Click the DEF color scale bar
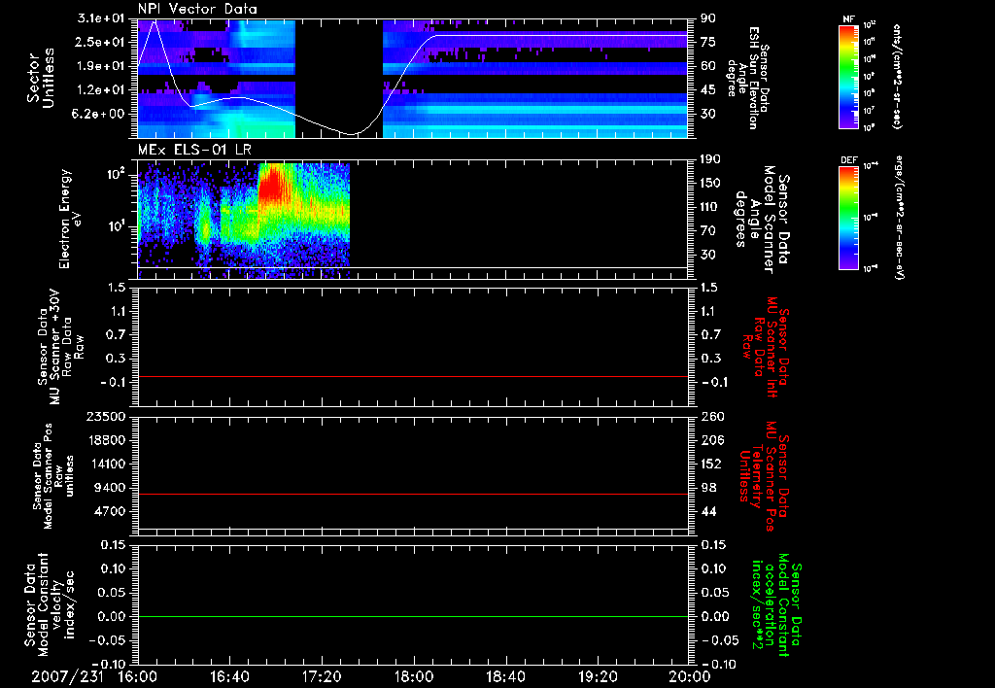Viewport: 995px width, 688px height. click(849, 218)
